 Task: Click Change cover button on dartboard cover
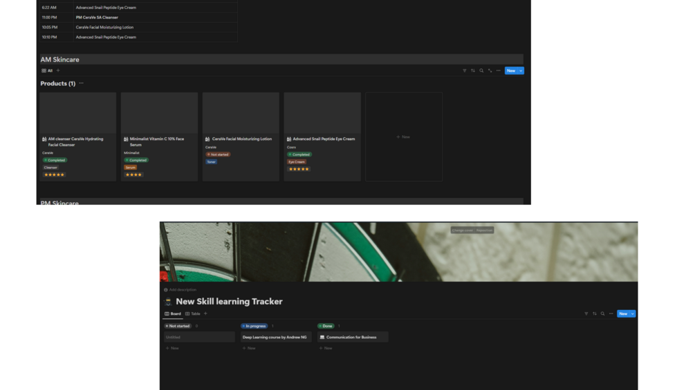463,230
